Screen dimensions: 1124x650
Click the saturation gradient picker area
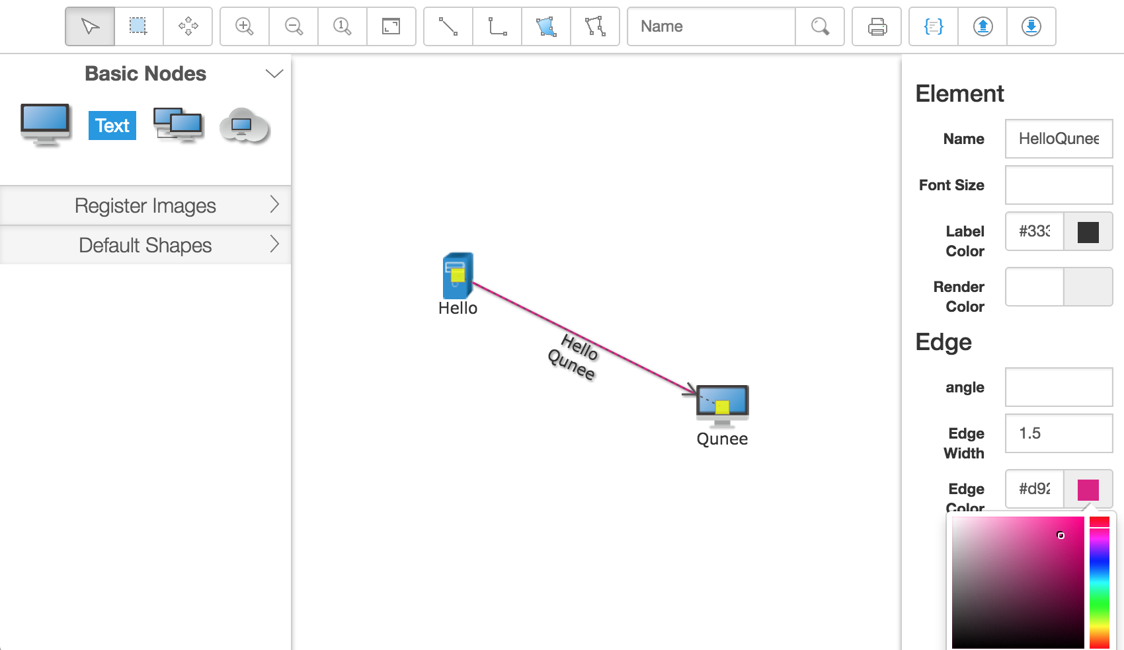point(1018,583)
